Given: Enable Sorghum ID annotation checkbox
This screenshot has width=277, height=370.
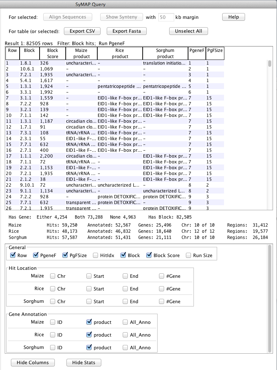Looking at the screenshot, I should tap(53, 347).
